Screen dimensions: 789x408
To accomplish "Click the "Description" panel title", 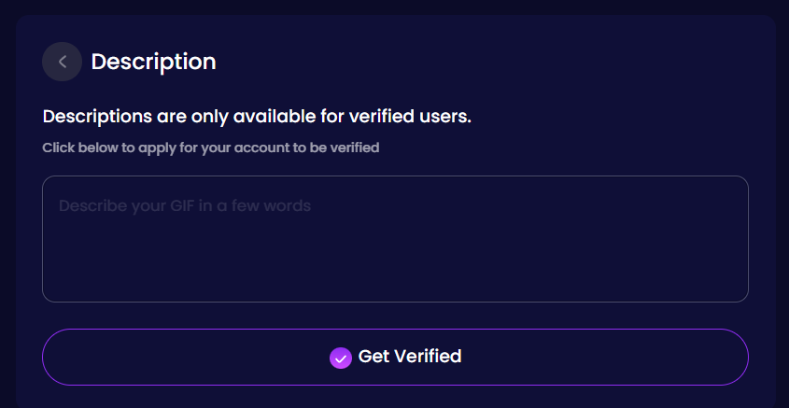I will click(x=153, y=62).
